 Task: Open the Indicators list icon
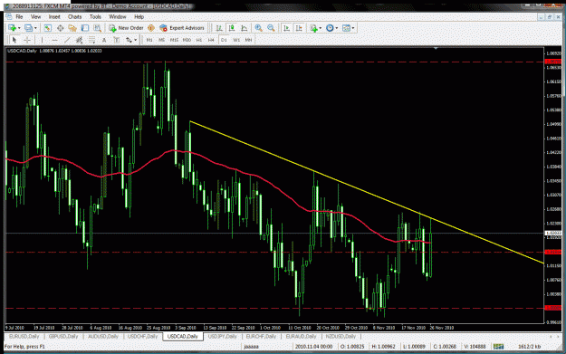click(313, 28)
